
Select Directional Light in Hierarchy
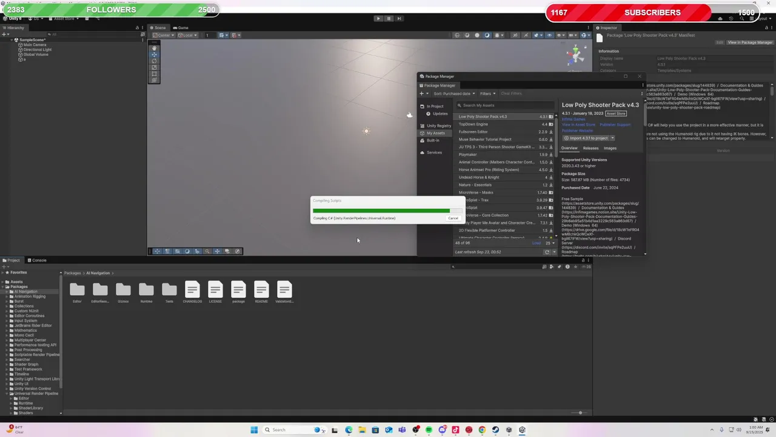(38, 50)
